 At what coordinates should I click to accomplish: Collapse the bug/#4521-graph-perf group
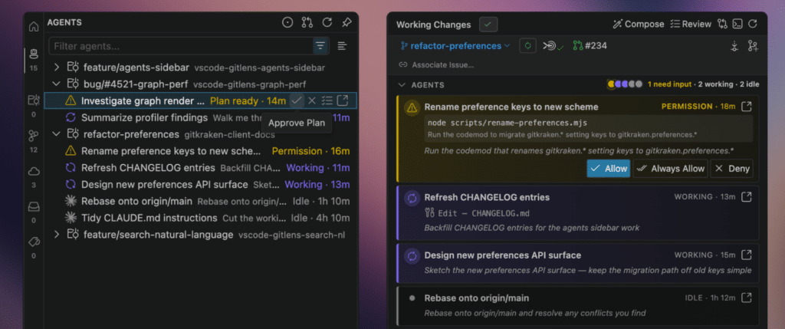(57, 84)
